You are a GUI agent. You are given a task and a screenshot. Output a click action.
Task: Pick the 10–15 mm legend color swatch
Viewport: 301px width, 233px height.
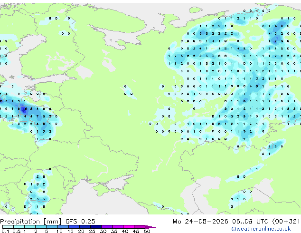[x=63, y=227]
